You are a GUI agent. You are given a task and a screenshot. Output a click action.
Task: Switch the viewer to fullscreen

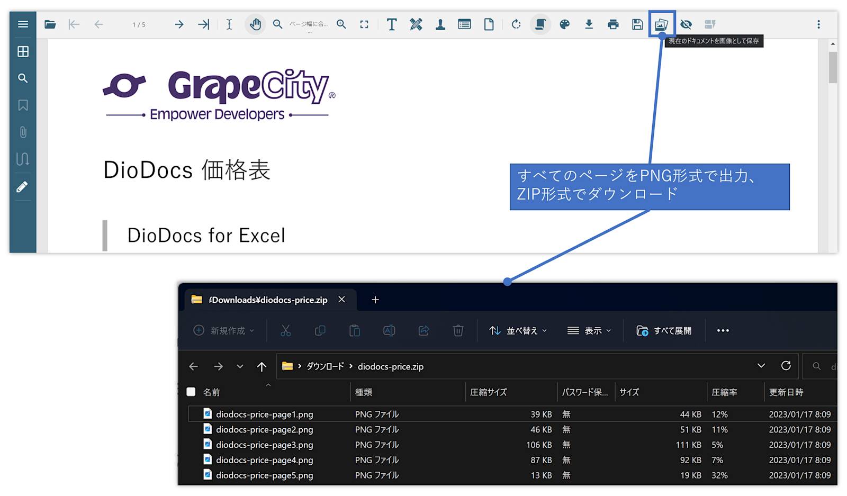pos(364,24)
